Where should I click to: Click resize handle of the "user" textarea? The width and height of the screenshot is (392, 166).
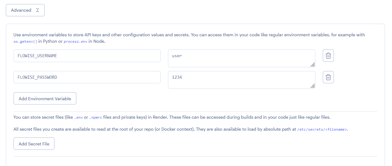coord(313,65)
